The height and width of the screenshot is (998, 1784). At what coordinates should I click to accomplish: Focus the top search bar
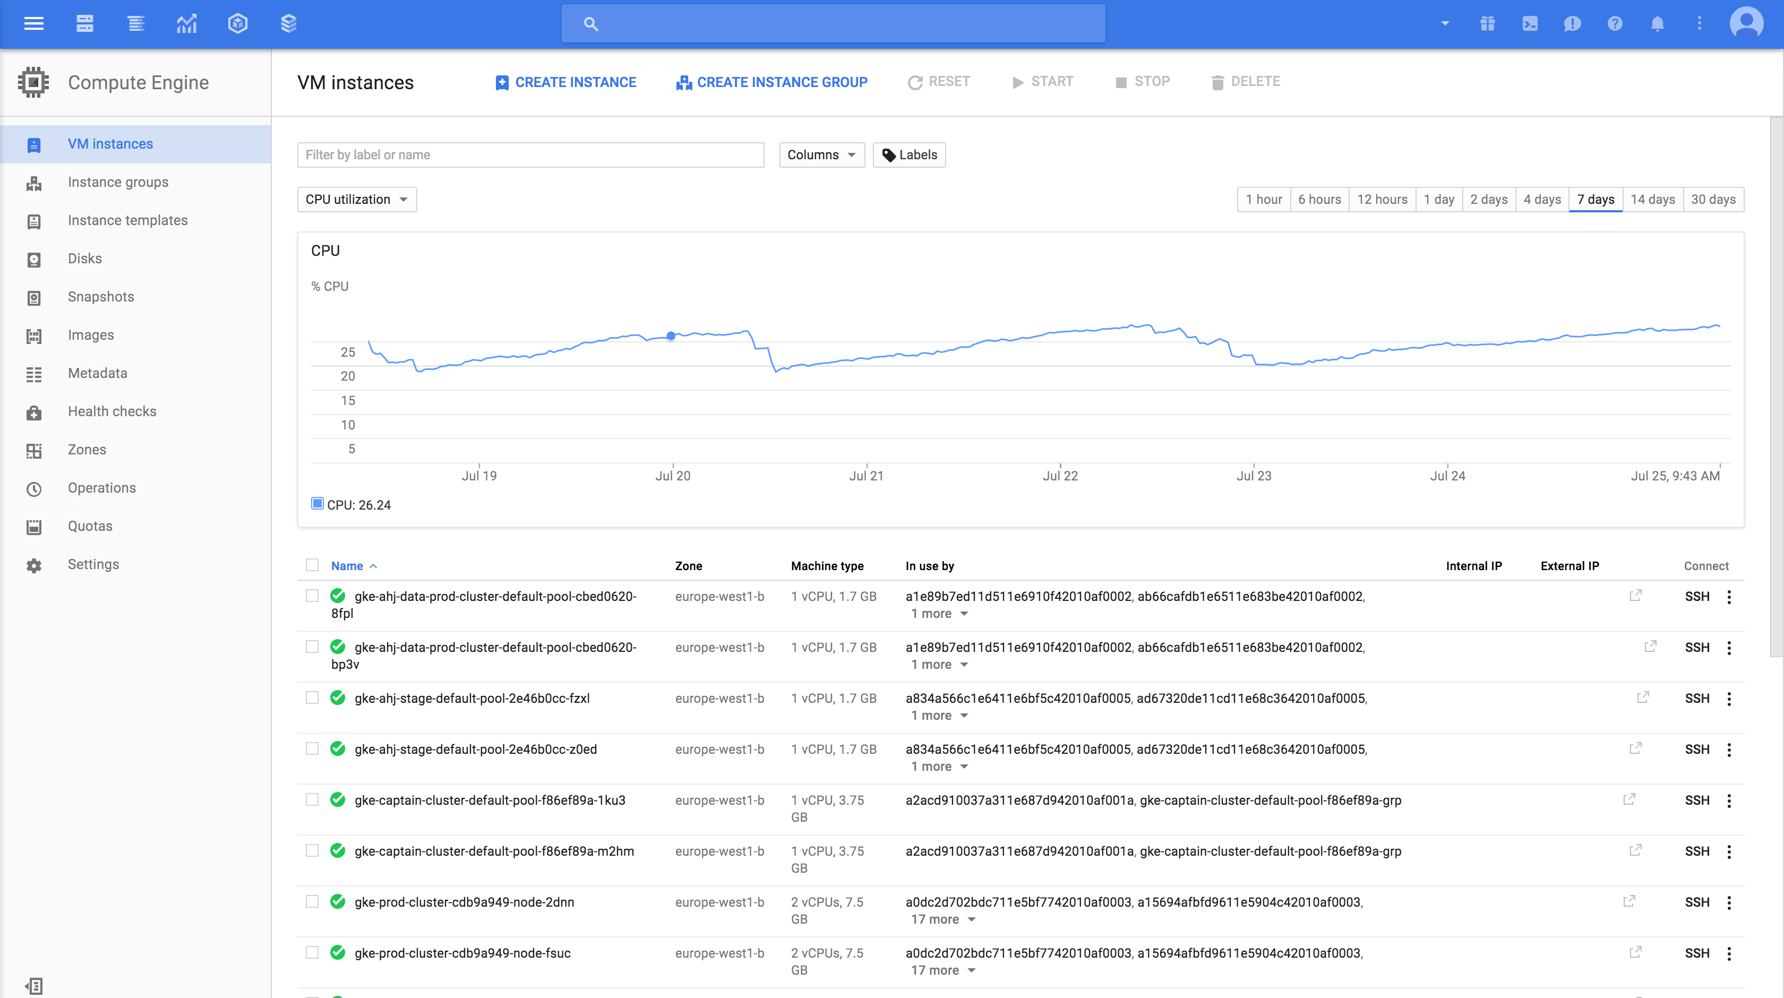pos(833,23)
